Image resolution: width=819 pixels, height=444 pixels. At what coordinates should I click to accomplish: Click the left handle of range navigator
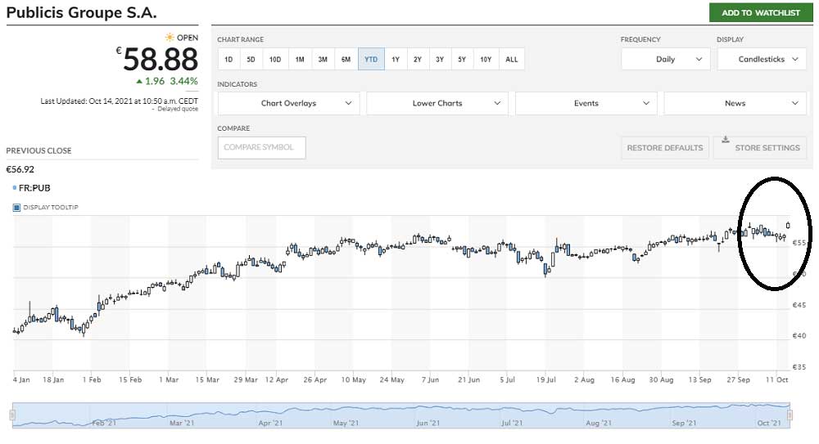click(12, 415)
